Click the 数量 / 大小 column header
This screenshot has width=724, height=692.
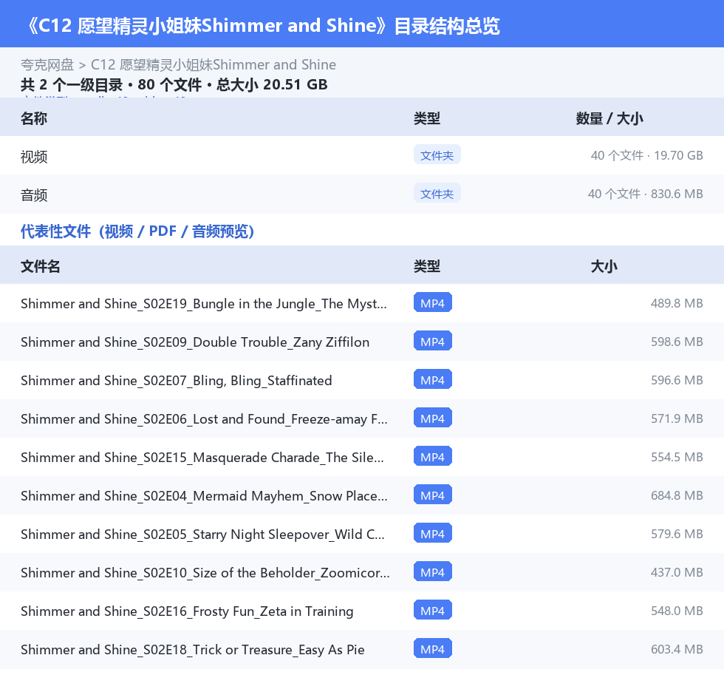[609, 118]
